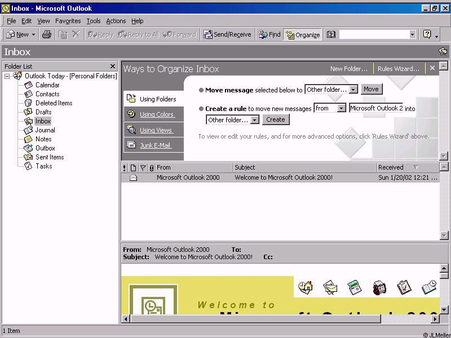The height and width of the screenshot is (338, 451).
Task: Open the Calendar folder
Action: (47, 85)
